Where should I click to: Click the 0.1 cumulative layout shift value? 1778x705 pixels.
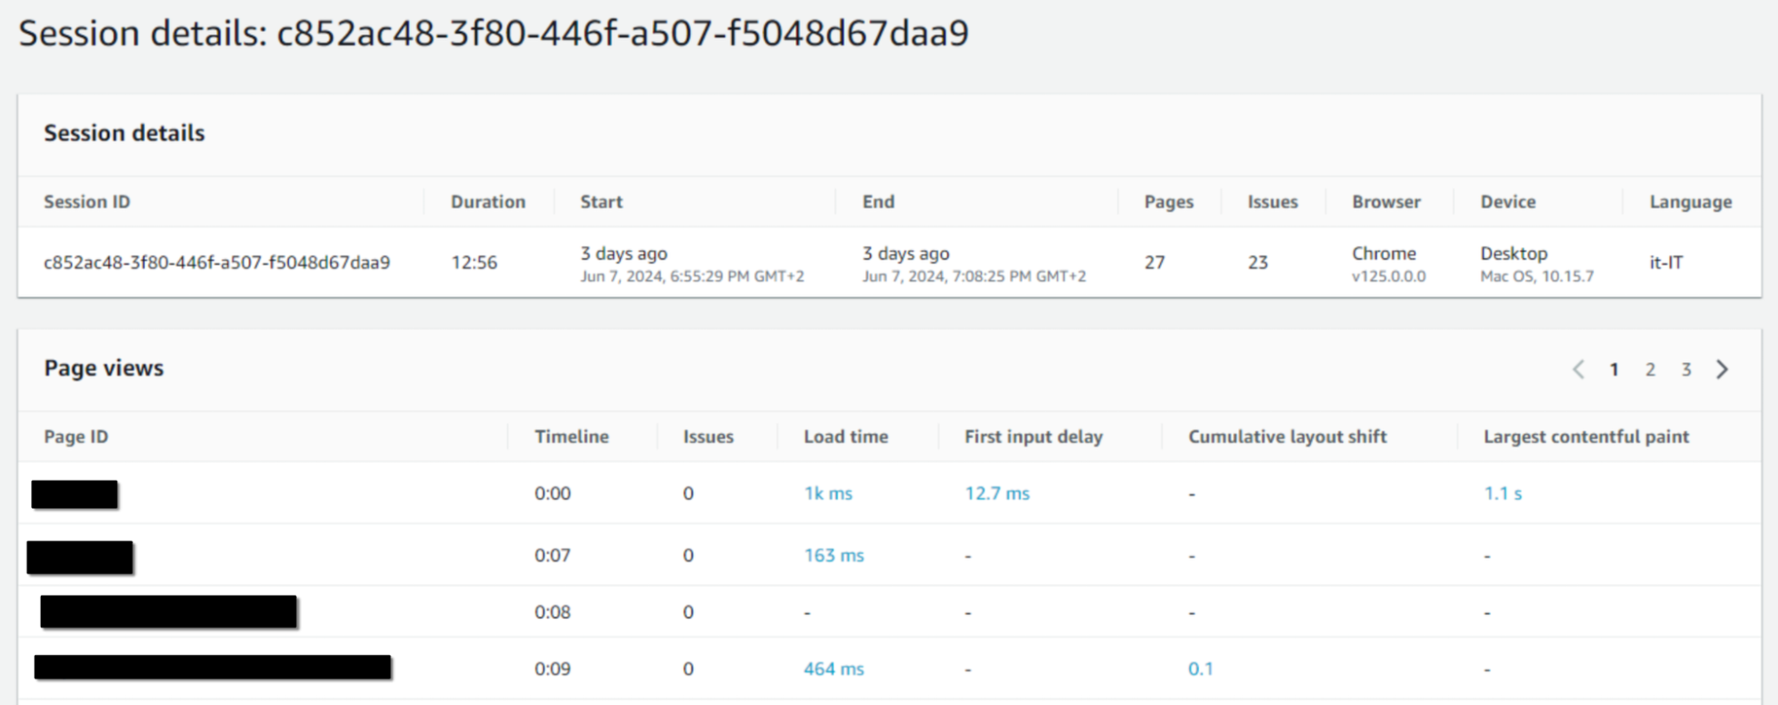1200,669
